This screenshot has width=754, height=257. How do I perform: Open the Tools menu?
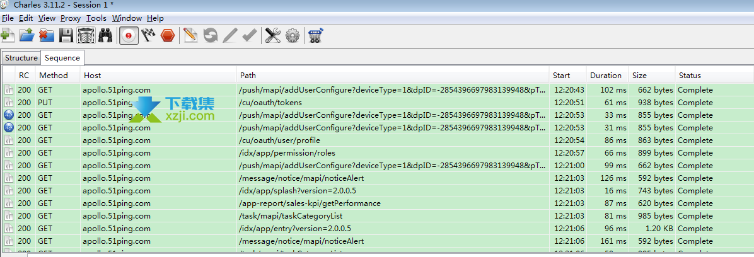pyautogui.click(x=96, y=18)
